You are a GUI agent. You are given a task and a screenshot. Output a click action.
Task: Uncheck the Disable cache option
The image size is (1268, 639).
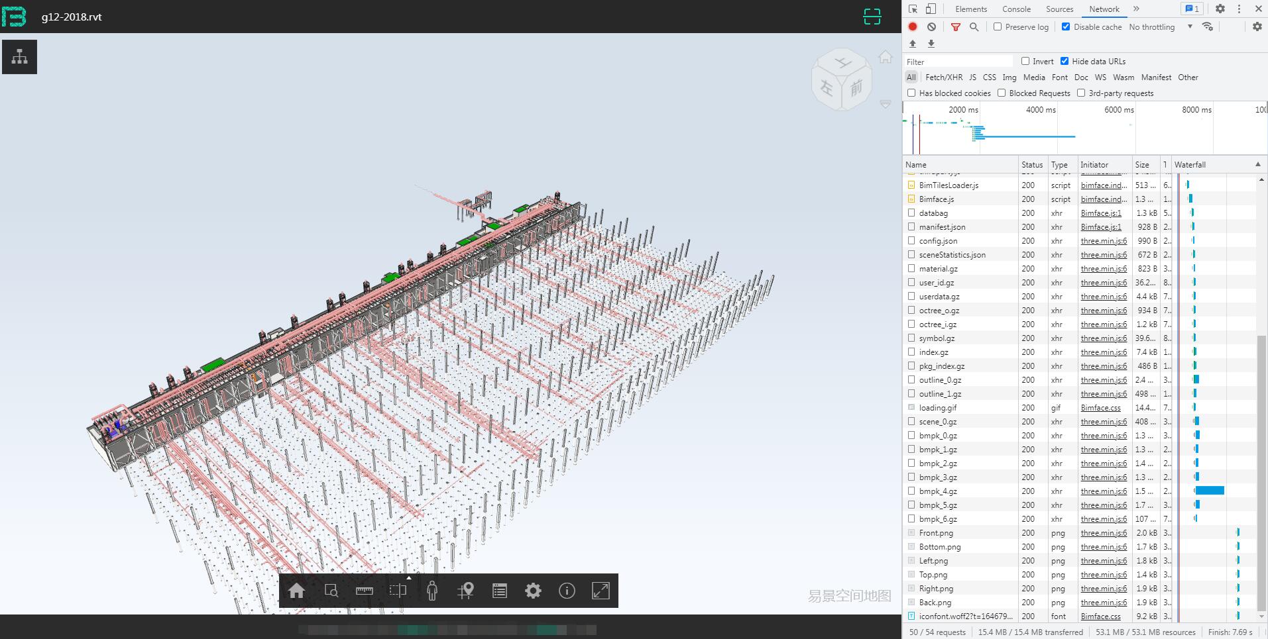tap(1066, 26)
